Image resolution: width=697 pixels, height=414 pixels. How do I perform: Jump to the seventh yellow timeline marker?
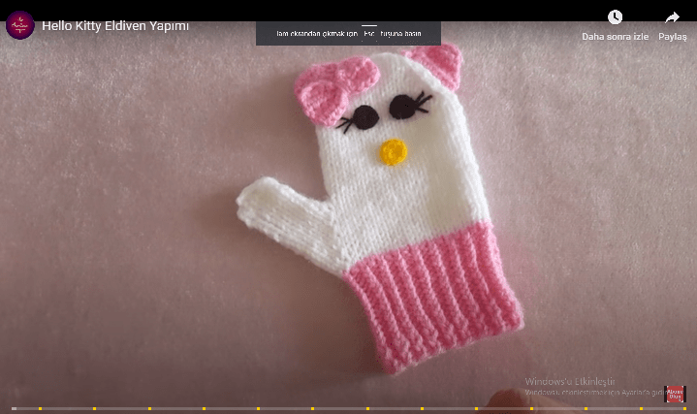point(365,409)
